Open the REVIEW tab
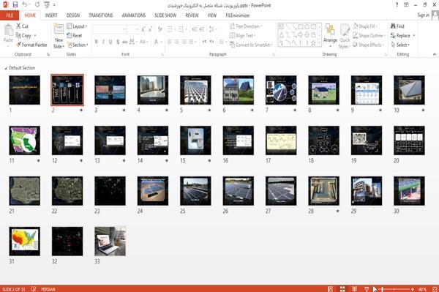The width and height of the screenshot is (439, 292). click(192, 15)
